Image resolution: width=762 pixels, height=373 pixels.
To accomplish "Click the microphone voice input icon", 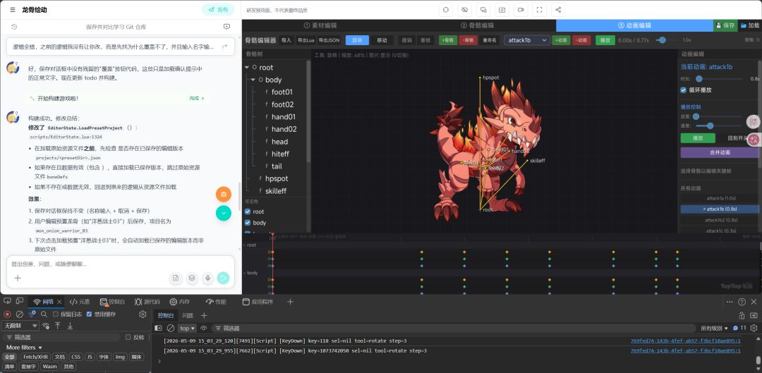I will point(207,279).
